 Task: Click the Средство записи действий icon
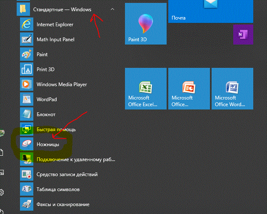(x=27, y=174)
